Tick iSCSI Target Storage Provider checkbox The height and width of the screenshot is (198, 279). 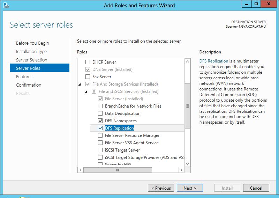click(100, 157)
